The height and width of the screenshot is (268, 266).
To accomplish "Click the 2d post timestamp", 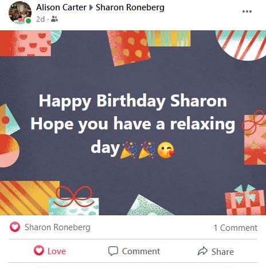I will point(40,19).
